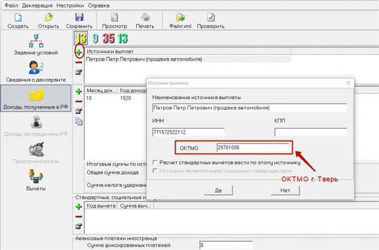Save the declaration using the Сохранить icon
379x250 pixels.
(79, 20)
